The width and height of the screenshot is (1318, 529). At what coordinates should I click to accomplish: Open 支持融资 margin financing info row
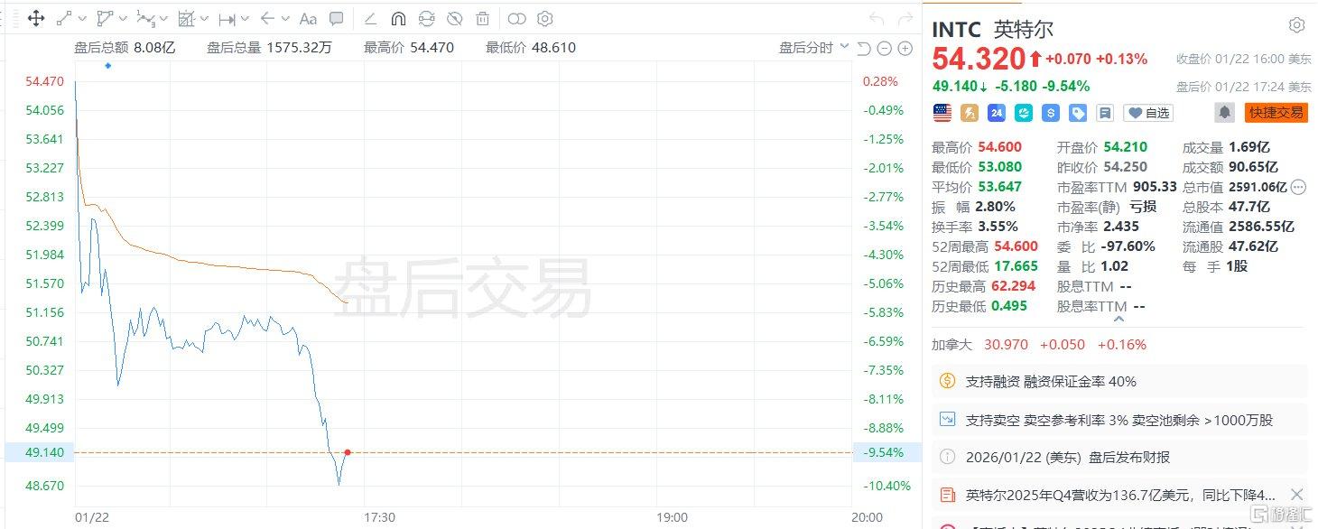(1119, 381)
